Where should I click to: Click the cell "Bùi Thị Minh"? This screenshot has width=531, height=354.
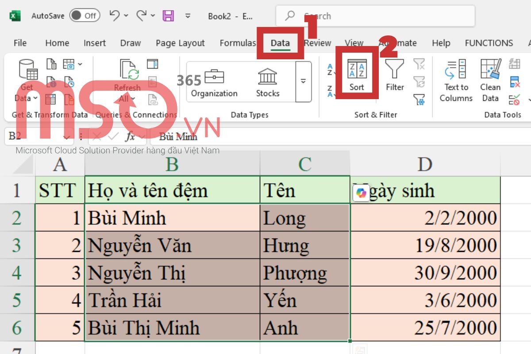point(172,327)
